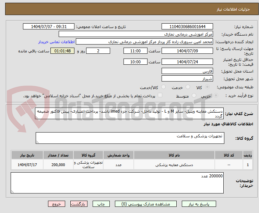Click the quantity cell 200,000

[x=58, y=165]
